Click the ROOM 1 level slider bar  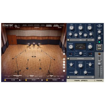(34, 78)
